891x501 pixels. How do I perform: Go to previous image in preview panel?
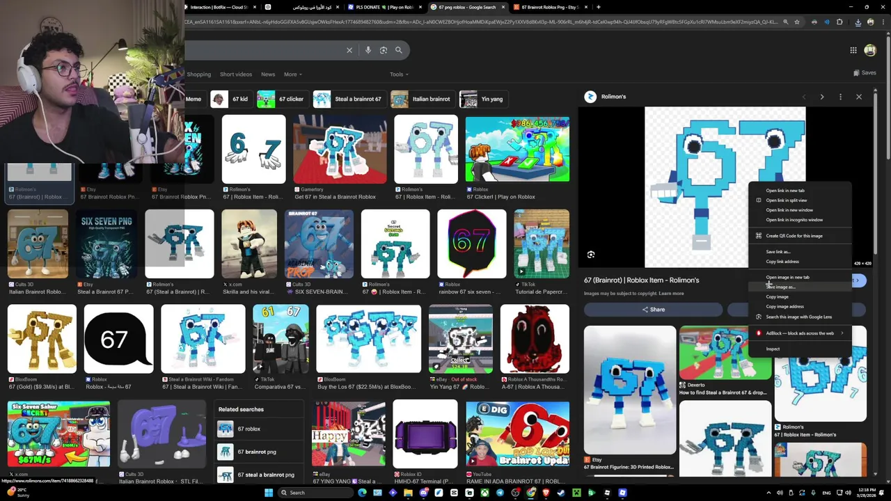point(804,97)
